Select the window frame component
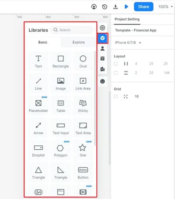Image resolution: width=175 pixels, height=199 pixels. coord(61,192)
